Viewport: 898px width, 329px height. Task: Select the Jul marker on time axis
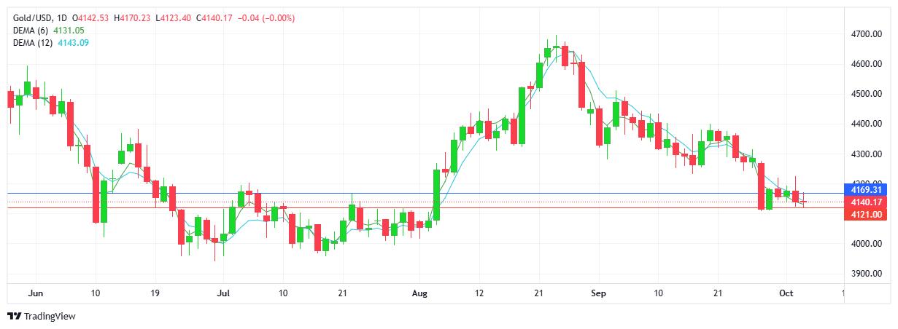pos(223,293)
